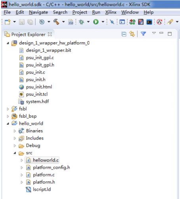The height and width of the screenshot is (199, 180).
Task: Open the Window menu
Action: [130, 12]
